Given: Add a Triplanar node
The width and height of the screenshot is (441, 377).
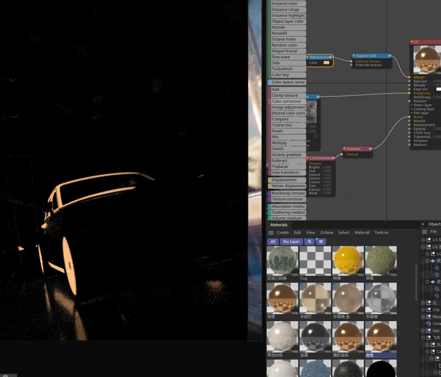Looking at the screenshot, I should (287, 166).
